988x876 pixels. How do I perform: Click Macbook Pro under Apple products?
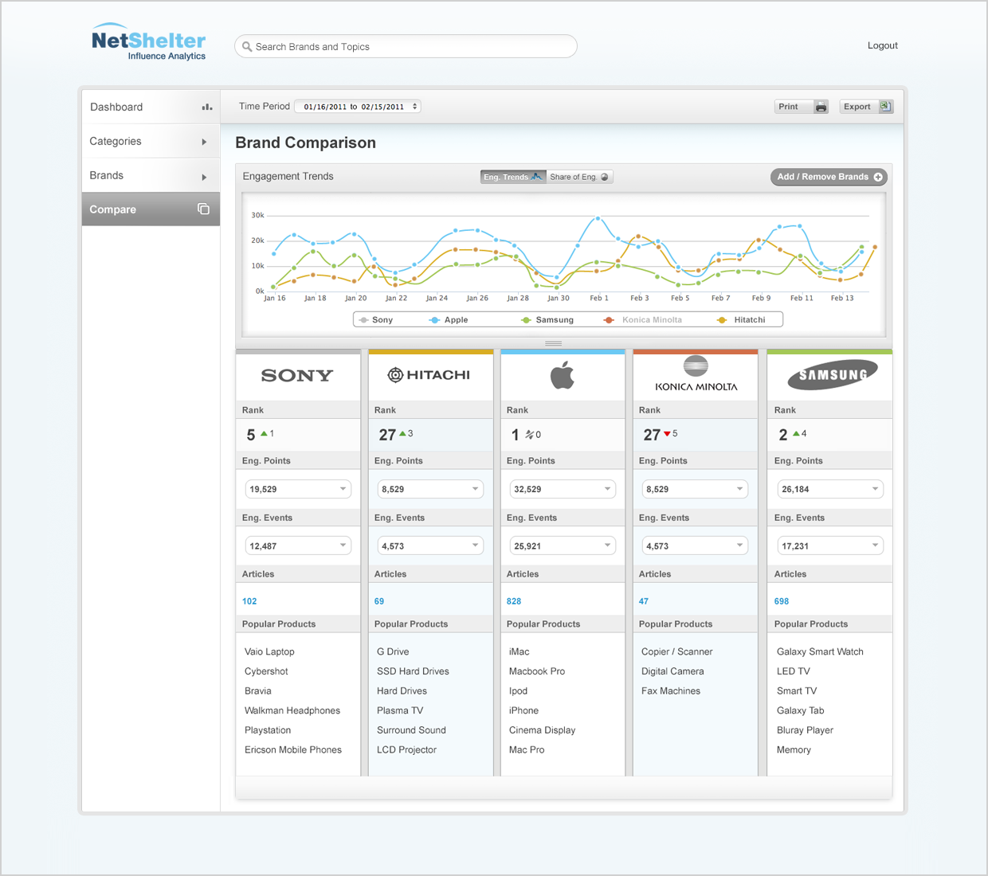[x=537, y=671]
